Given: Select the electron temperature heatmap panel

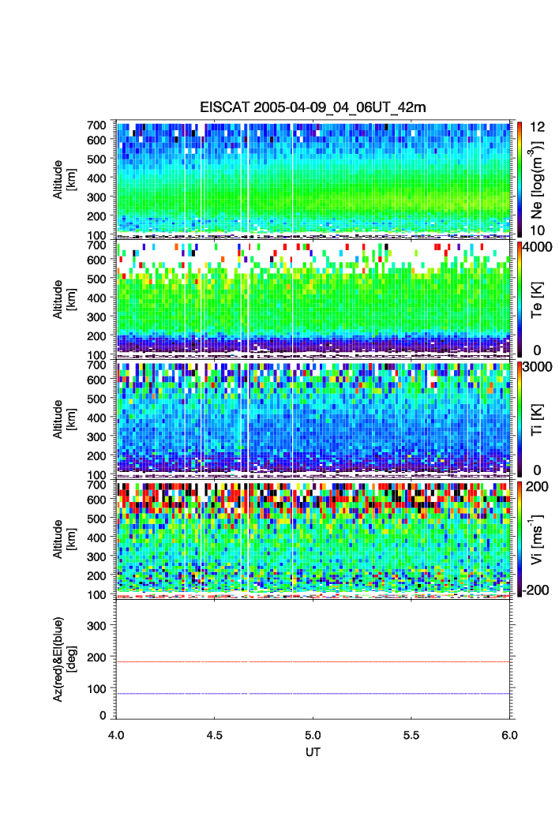Looking at the screenshot, I should tap(313, 298).
